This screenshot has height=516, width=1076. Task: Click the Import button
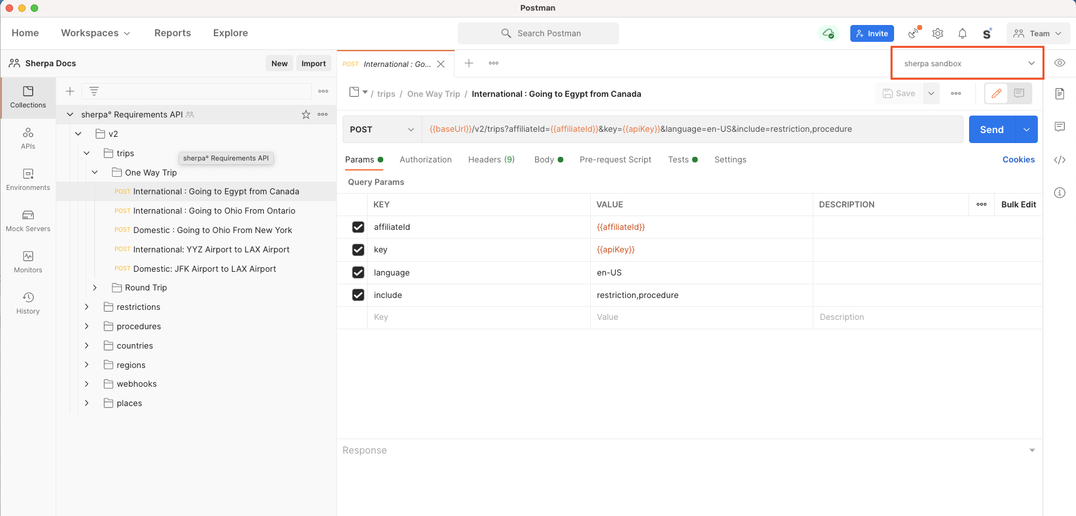click(313, 63)
